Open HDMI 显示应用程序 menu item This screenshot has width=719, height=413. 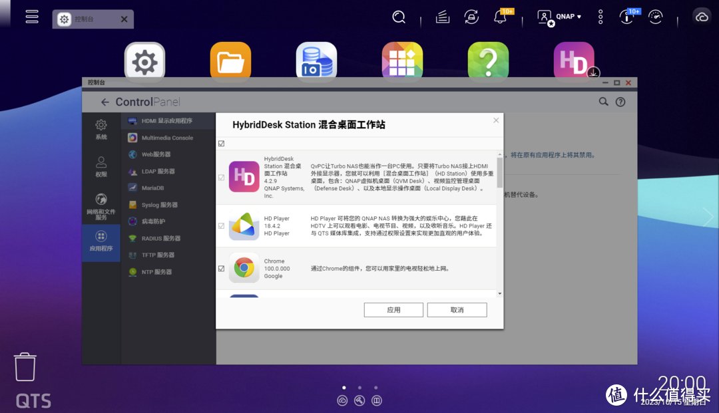point(168,121)
